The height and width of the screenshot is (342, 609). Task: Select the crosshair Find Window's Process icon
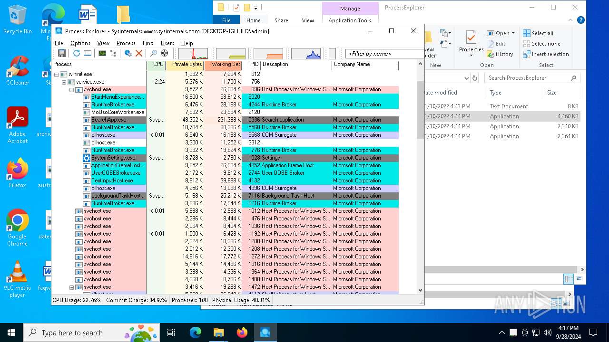click(165, 53)
